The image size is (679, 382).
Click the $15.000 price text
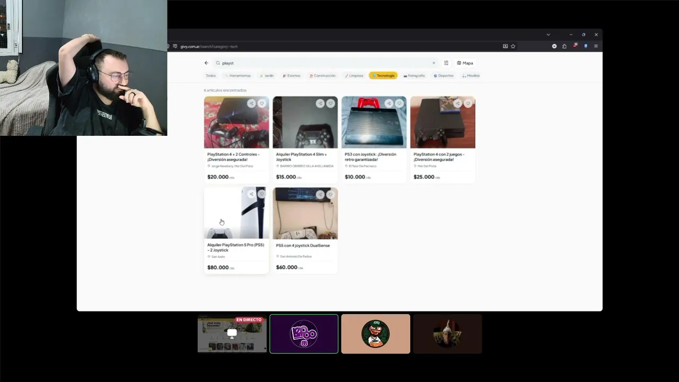(286, 177)
